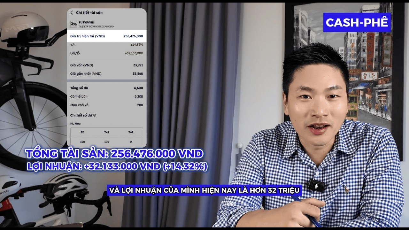Click the KL Mua label
Screen dimensions: 409x230
75,123
